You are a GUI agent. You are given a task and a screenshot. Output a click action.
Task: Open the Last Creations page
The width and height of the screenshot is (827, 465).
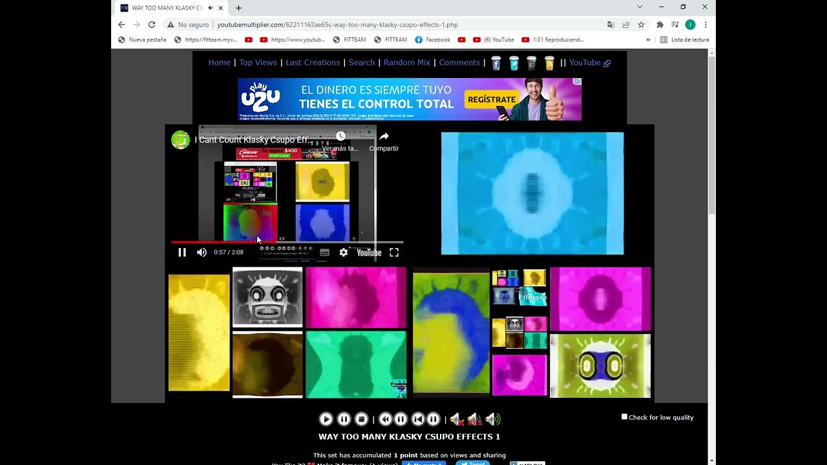(313, 63)
